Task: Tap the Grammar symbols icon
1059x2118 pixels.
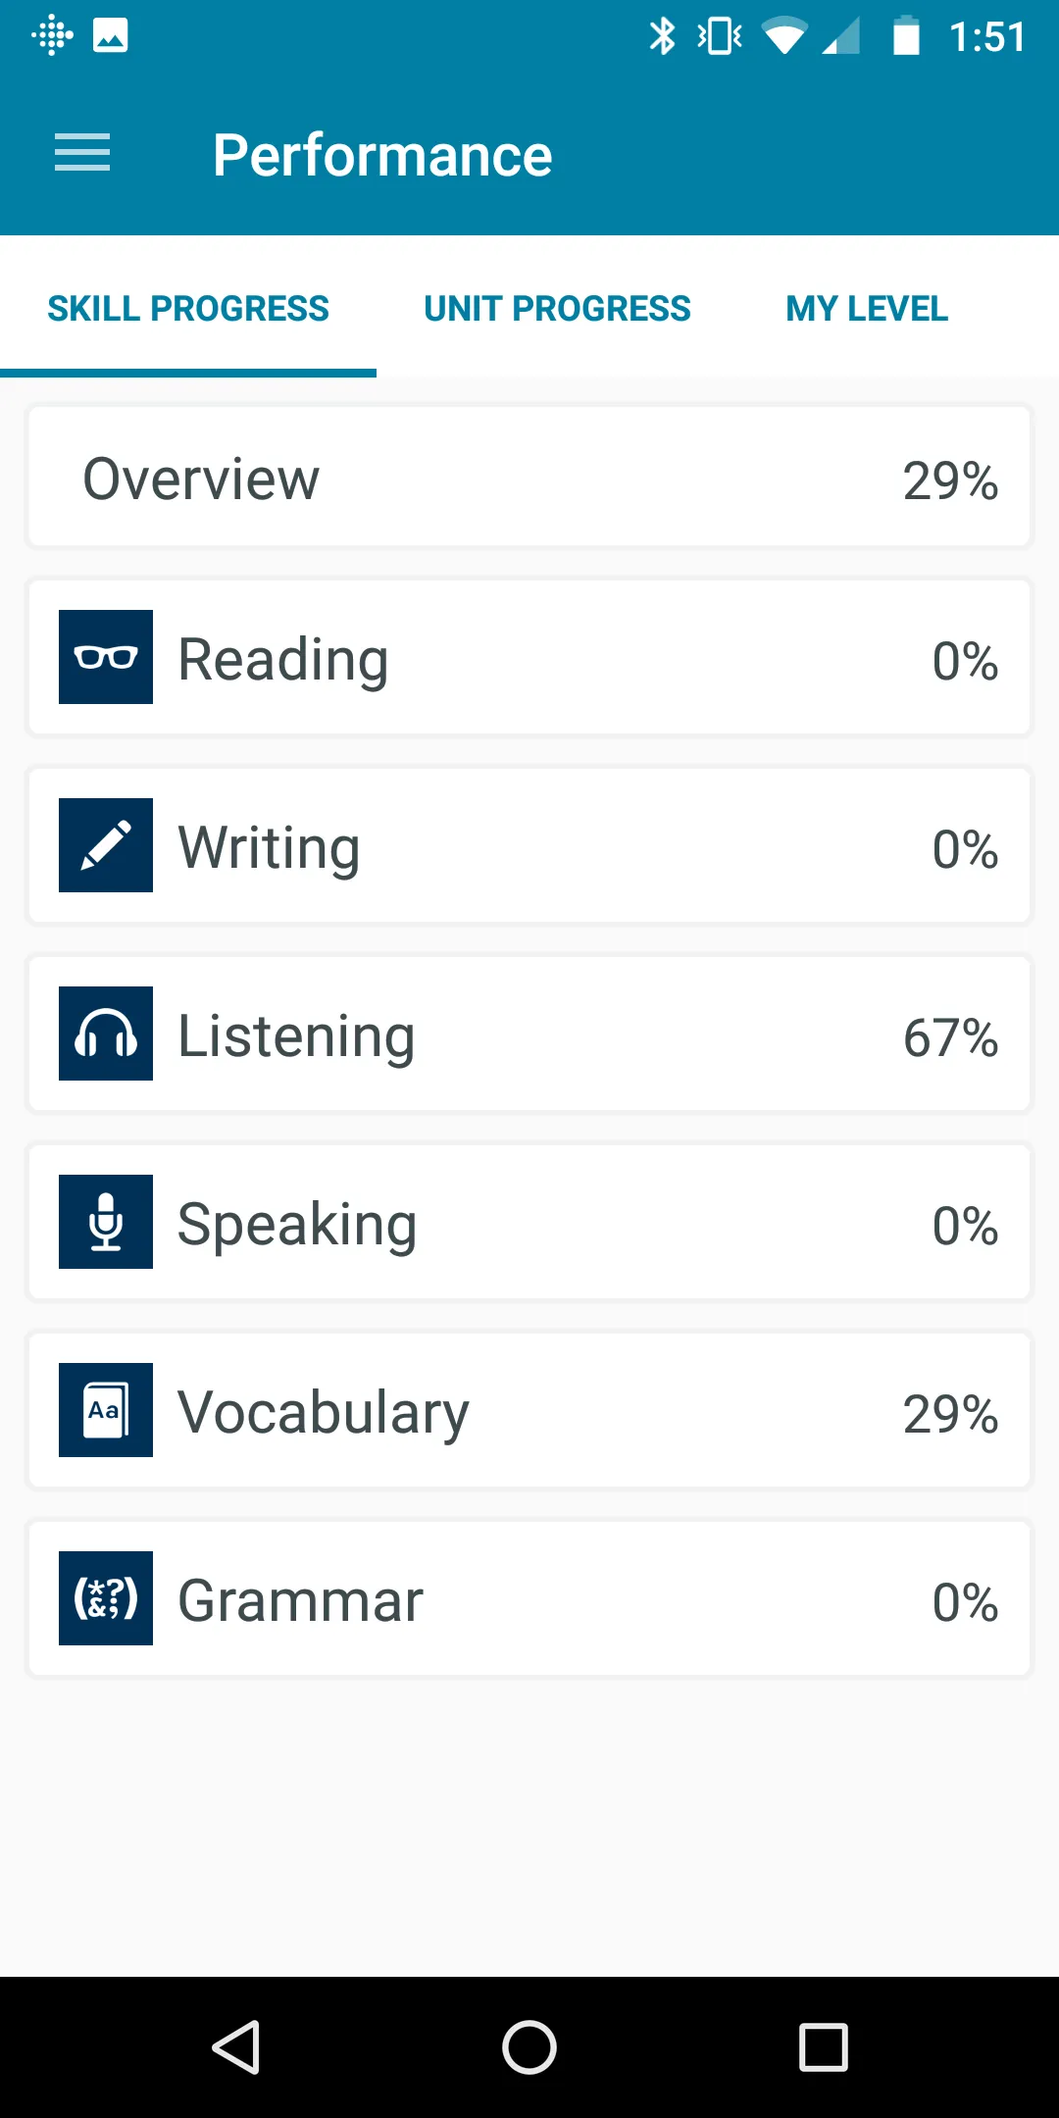Action: click(x=106, y=1598)
